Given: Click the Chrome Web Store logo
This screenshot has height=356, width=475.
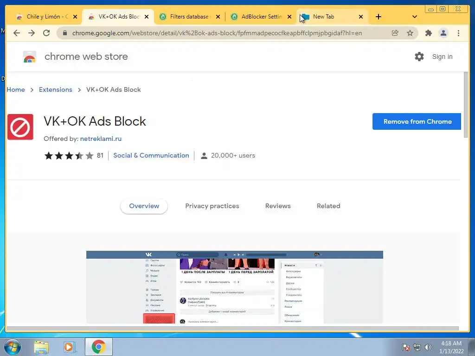Looking at the screenshot, I should [x=30, y=57].
